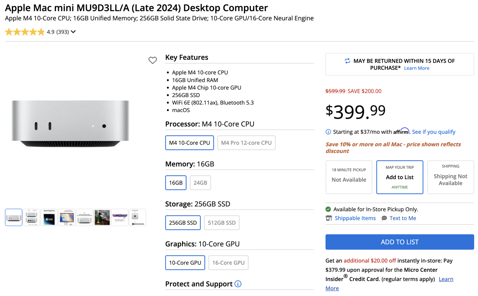Select the Shipping fulfillment tile
The height and width of the screenshot is (296, 478).
pyautogui.click(x=450, y=177)
